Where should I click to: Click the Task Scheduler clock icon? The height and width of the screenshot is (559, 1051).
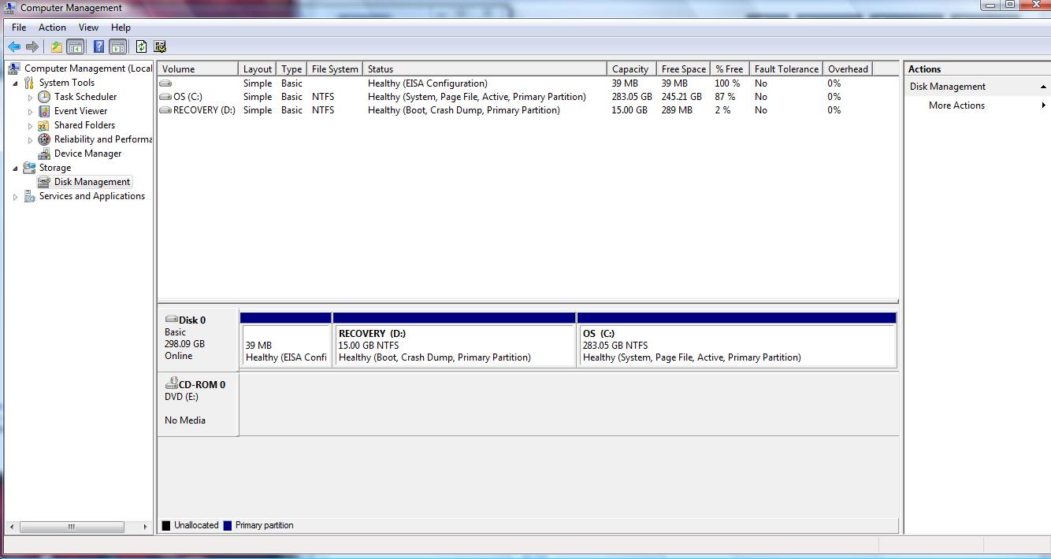click(44, 97)
